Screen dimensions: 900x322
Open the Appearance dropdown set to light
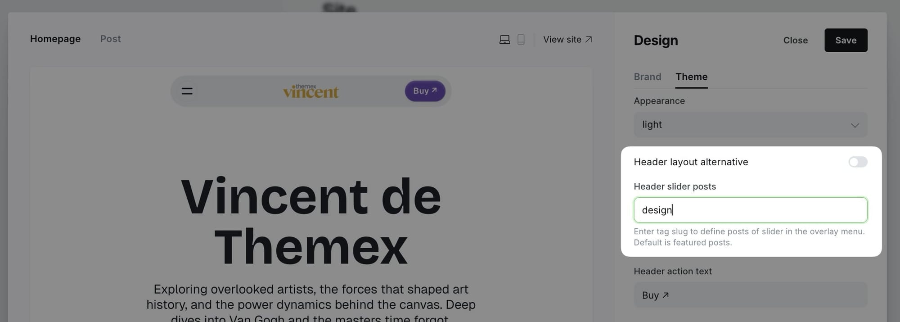pyautogui.click(x=750, y=125)
